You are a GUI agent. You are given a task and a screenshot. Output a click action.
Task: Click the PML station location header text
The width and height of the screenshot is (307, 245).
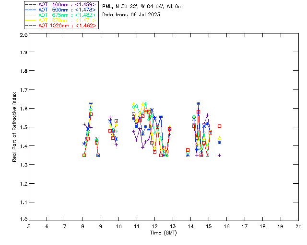142,7
